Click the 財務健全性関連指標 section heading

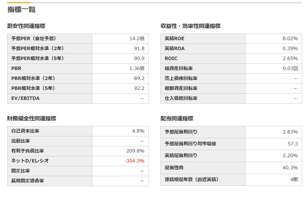32,118
